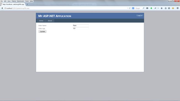Viewport: 180px width, 101px height.
Task: Focus the Enter Name field containing Ram
Action: pyautogui.click(x=81, y=25)
